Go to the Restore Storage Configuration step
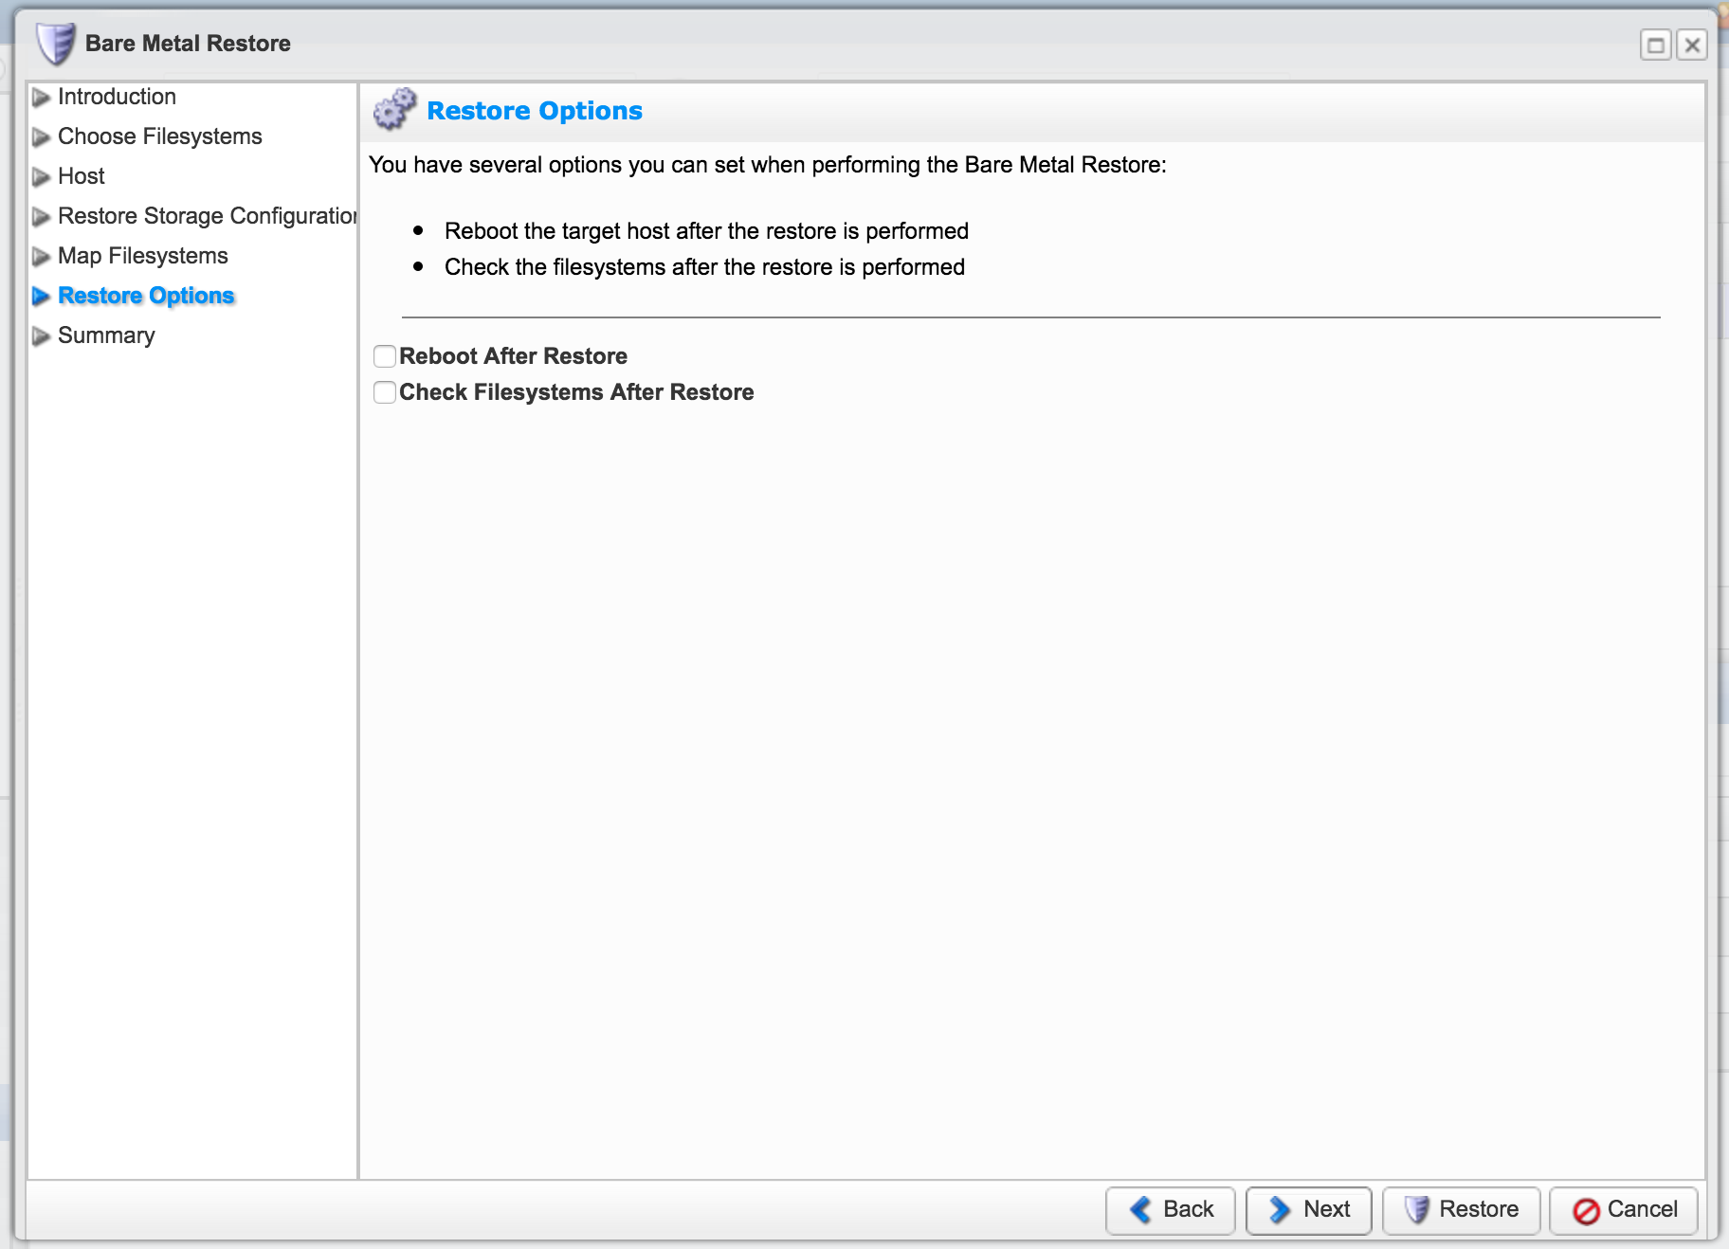 pyautogui.click(x=207, y=216)
